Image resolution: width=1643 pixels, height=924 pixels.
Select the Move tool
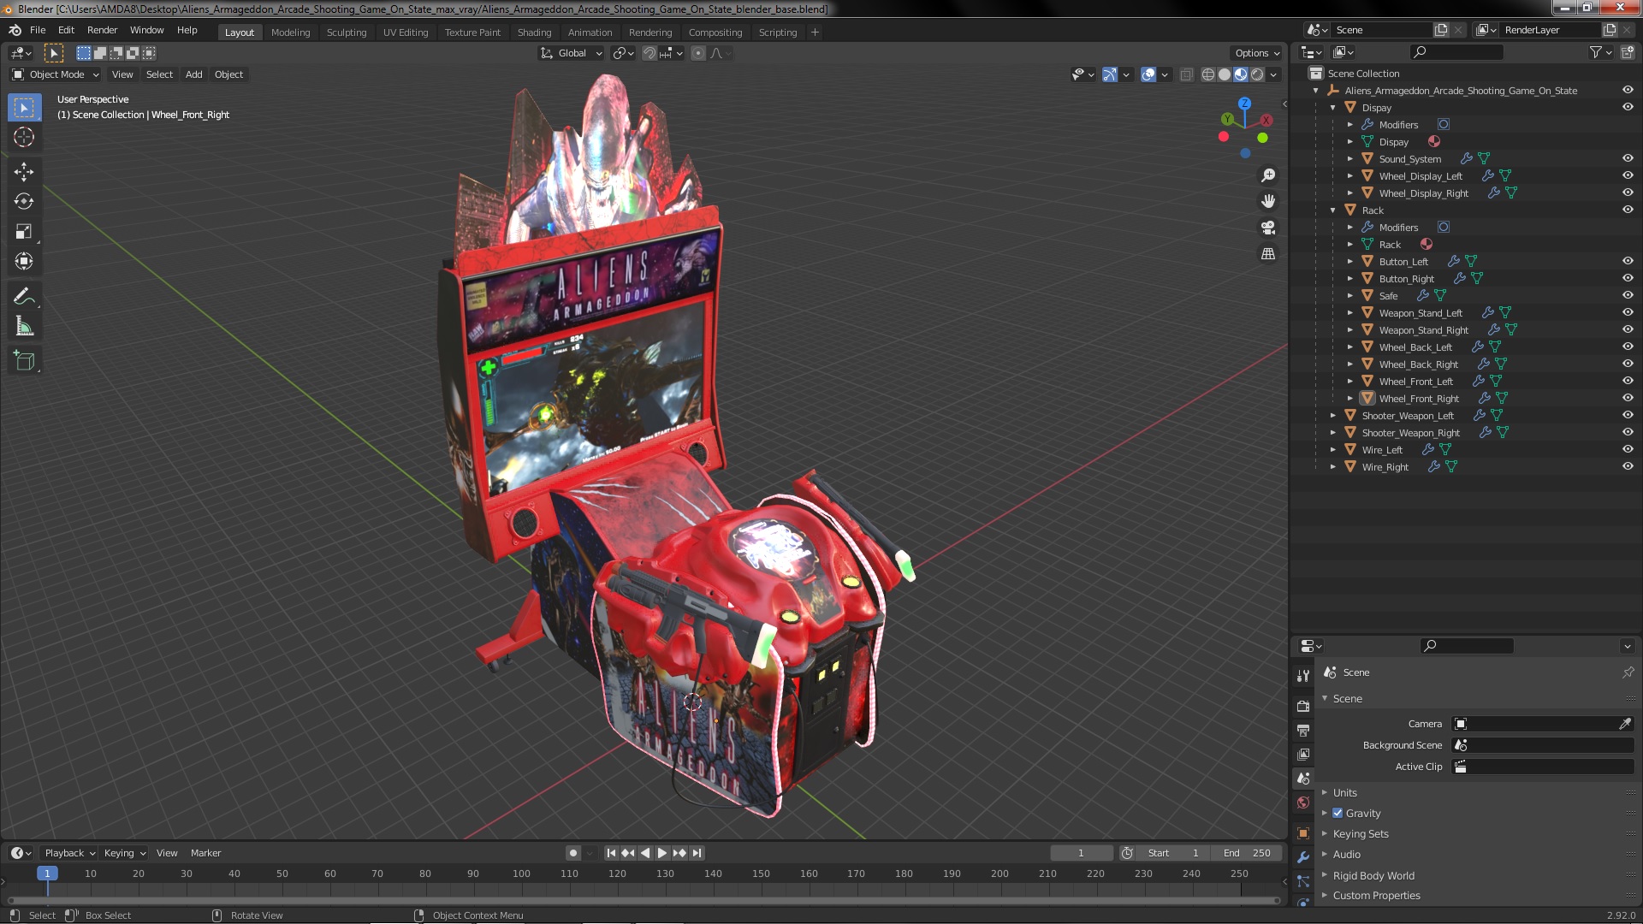pos(24,171)
